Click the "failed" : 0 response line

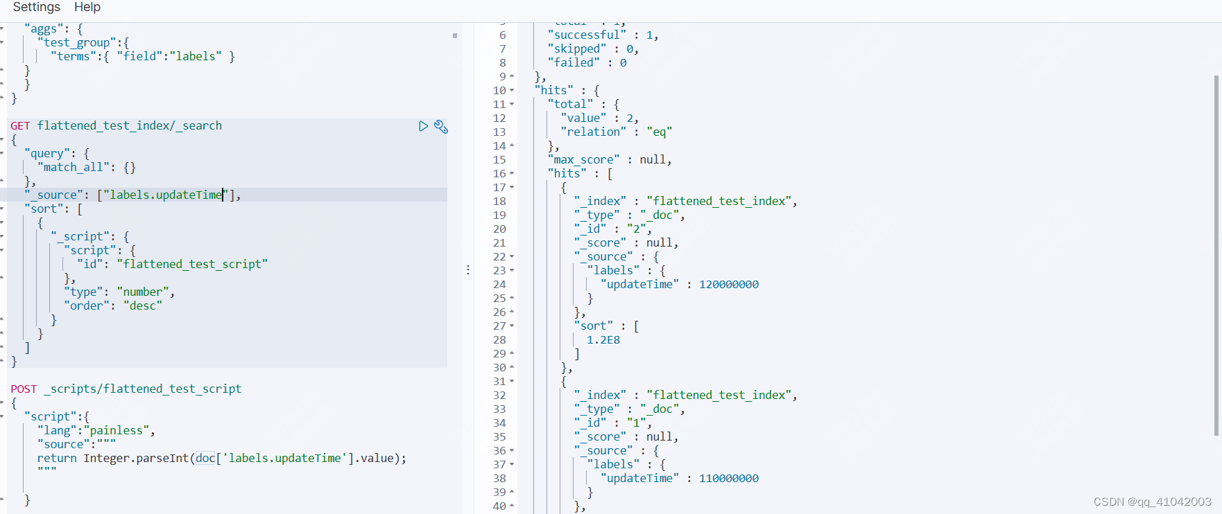coord(587,62)
